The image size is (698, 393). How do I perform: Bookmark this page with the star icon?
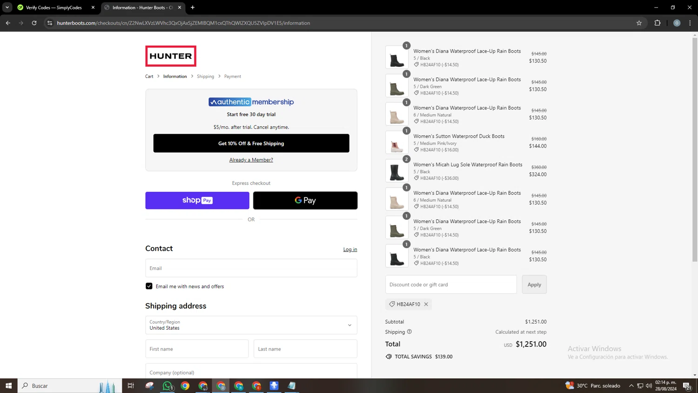(x=639, y=23)
